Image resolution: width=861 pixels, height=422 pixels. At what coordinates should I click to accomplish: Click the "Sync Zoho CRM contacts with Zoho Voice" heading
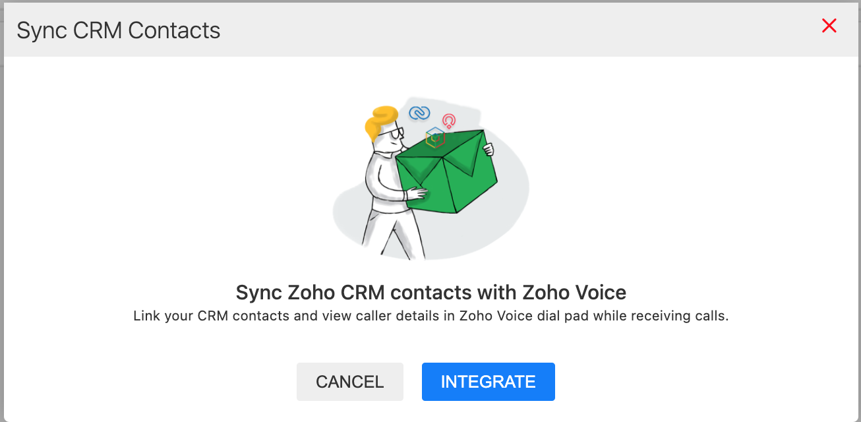point(431,292)
